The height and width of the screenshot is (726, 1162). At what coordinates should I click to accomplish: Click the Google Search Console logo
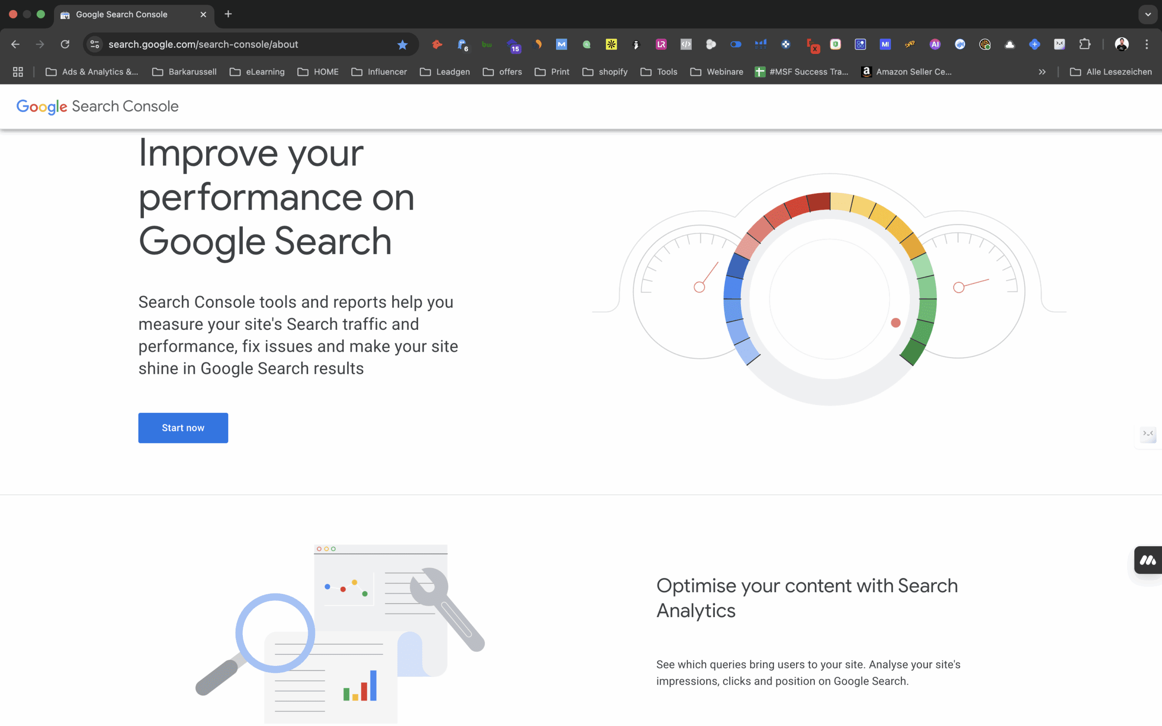tap(98, 107)
